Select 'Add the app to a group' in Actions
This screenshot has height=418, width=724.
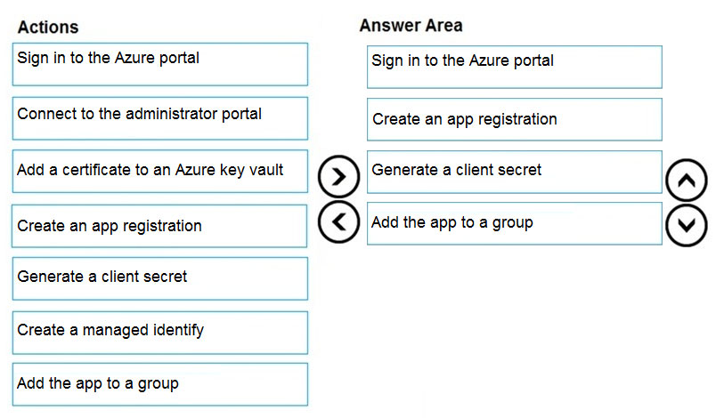tap(160, 385)
